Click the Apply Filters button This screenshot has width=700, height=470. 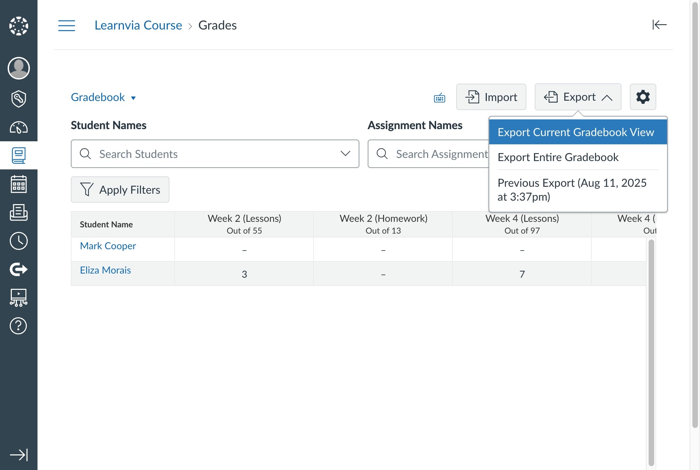tap(120, 190)
